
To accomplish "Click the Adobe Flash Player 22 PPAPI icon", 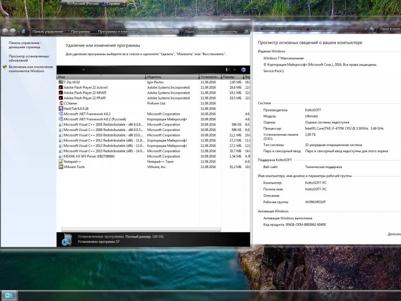I will pos(61,98).
